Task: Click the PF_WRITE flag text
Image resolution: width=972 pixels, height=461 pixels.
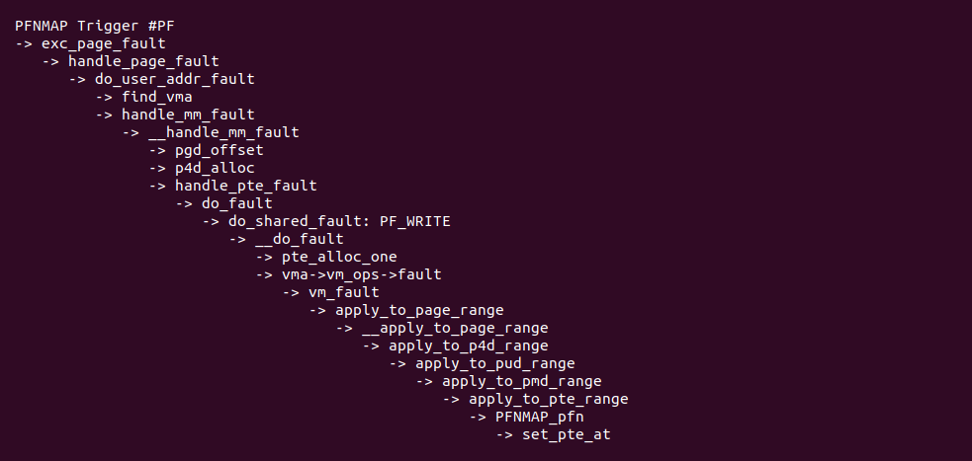Action: pos(414,221)
